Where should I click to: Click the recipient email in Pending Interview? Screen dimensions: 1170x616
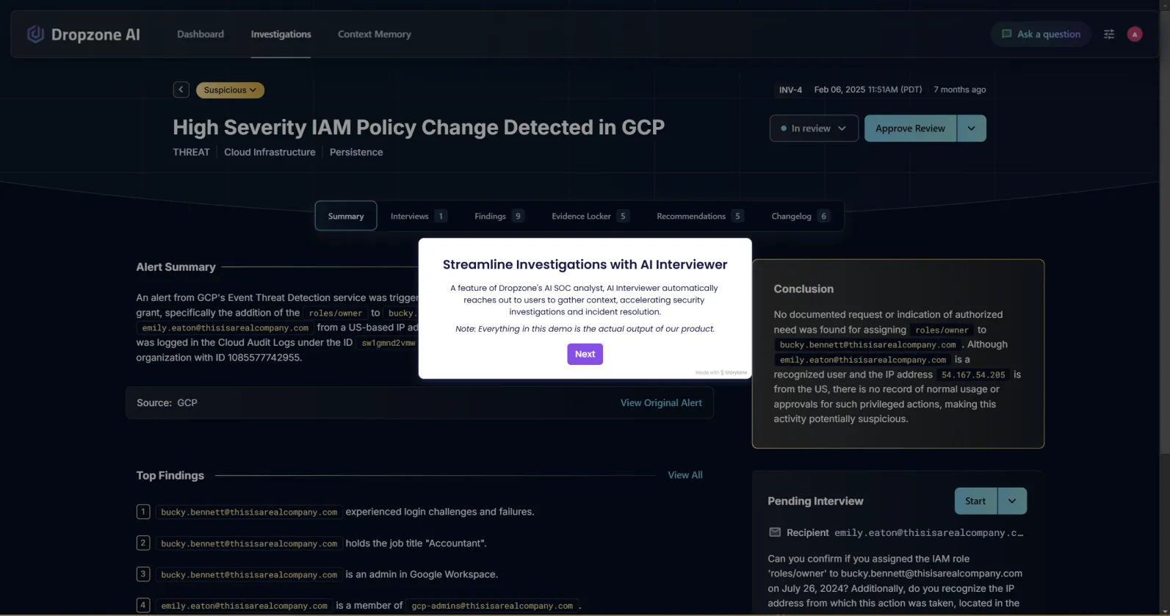click(929, 533)
